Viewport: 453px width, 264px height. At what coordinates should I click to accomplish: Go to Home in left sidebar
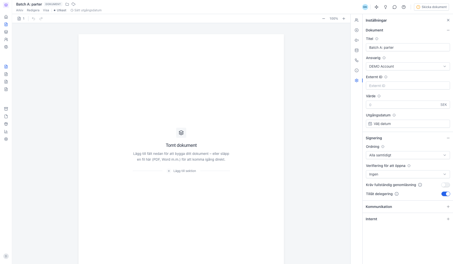tap(6, 17)
